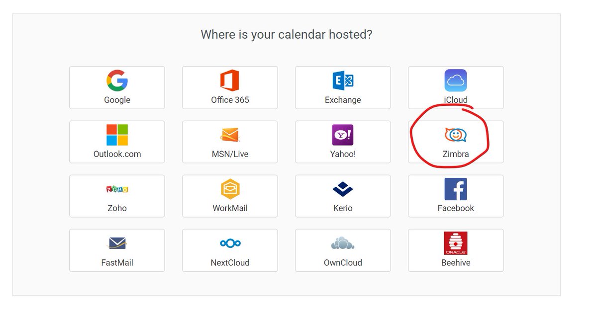597x319 pixels.
Task: Choose the Zoho label
Action: click(x=117, y=208)
